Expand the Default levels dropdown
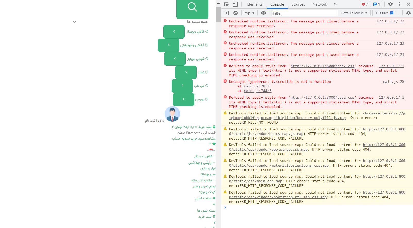 tap(354, 13)
